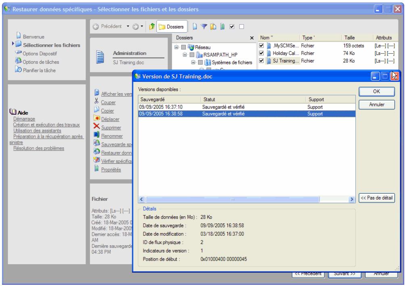This screenshot has width=405, height=286.
Task: Sort file list by Taille column
Action: [x=357, y=38]
